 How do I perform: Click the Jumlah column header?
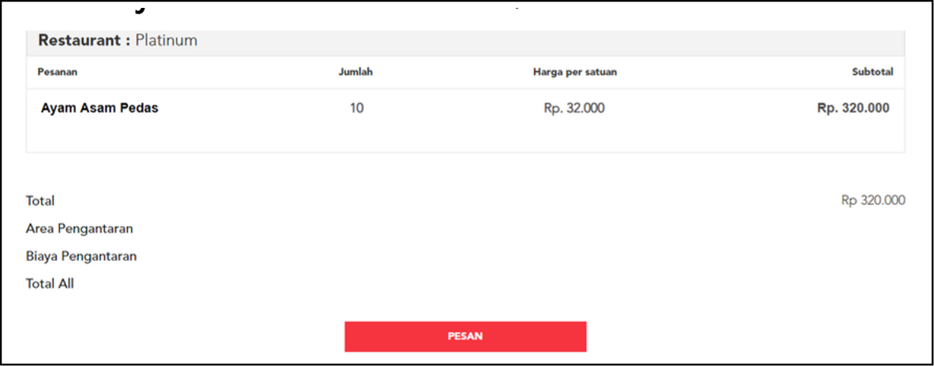(356, 72)
